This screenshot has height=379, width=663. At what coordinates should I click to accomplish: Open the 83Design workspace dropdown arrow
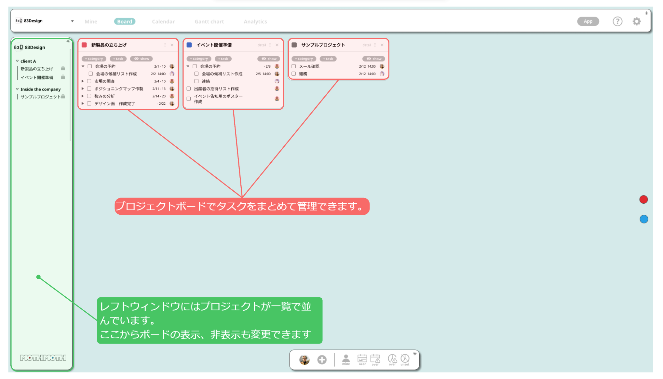pyautogui.click(x=73, y=21)
